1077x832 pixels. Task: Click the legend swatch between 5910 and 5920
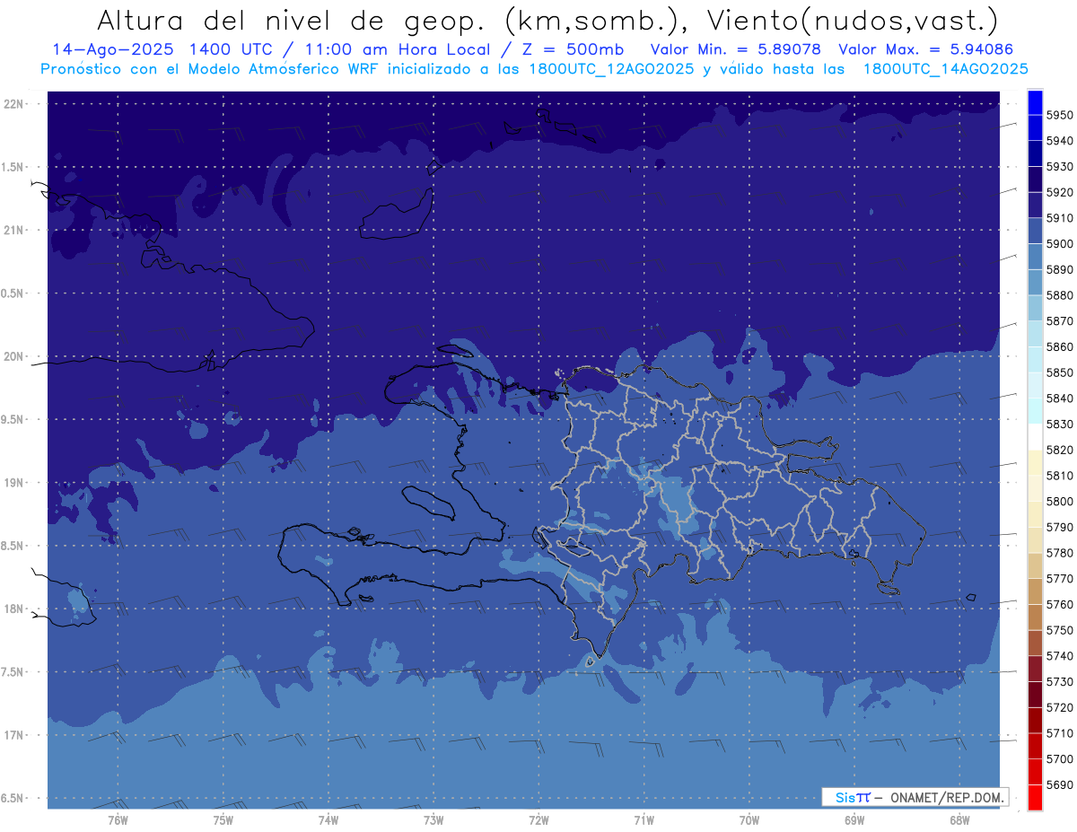(1034, 205)
